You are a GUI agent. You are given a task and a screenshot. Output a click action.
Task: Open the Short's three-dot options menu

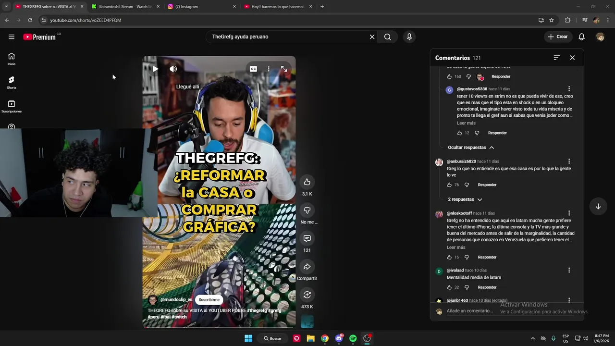point(269,69)
